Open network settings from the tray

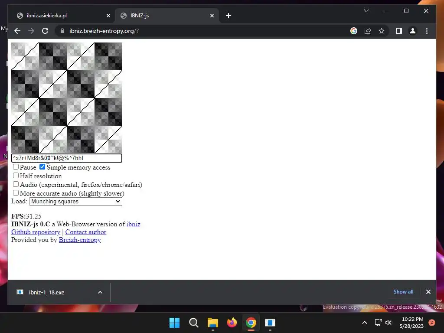[378, 323]
